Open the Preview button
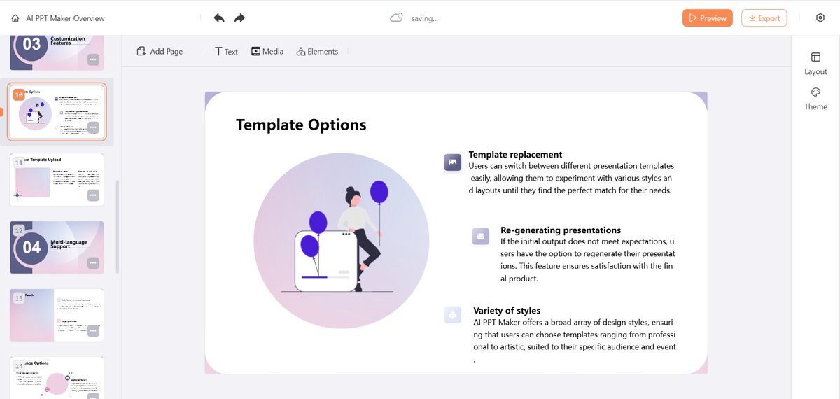The width and height of the screenshot is (840, 399). [x=707, y=18]
